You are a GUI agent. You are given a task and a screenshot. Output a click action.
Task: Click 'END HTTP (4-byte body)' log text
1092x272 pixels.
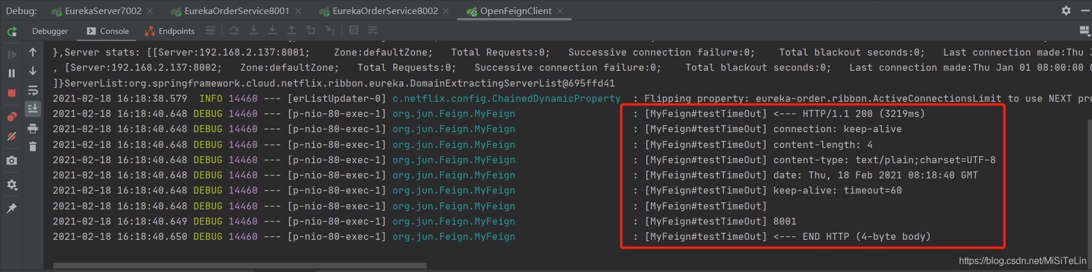click(866, 237)
